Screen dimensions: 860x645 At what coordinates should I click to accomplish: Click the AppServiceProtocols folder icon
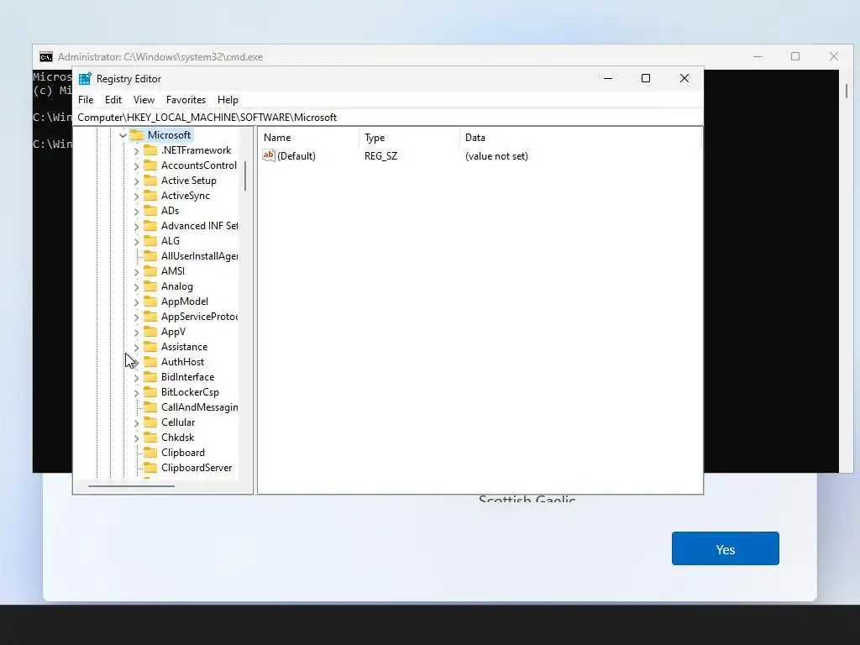pyautogui.click(x=150, y=317)
